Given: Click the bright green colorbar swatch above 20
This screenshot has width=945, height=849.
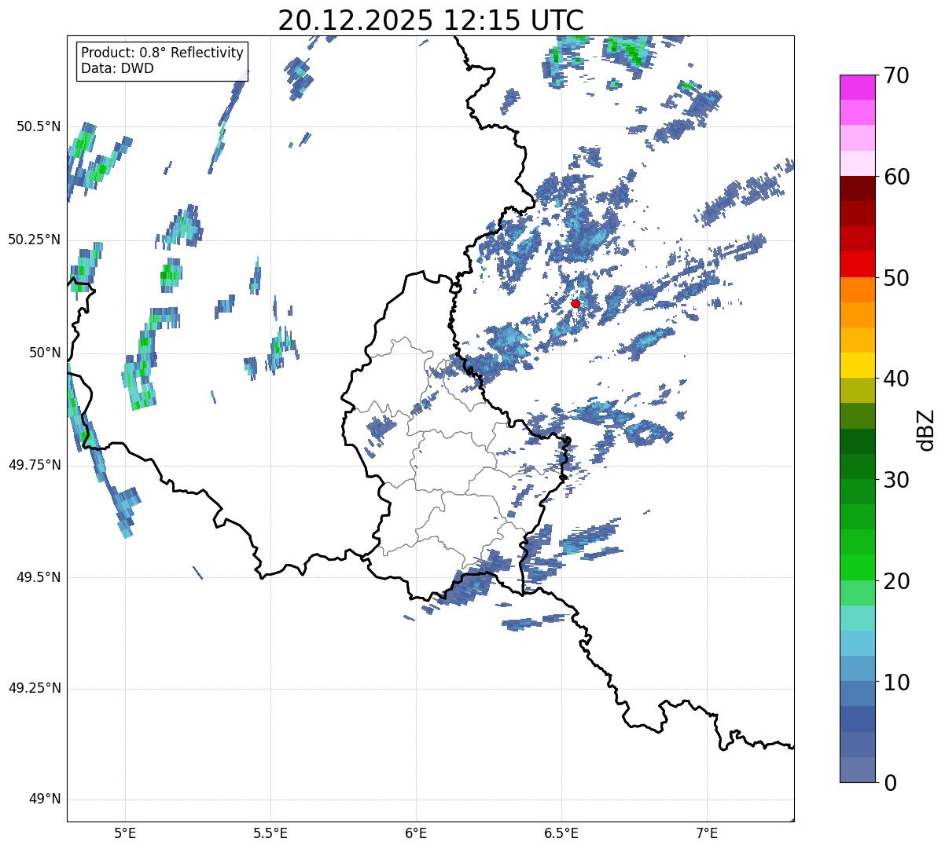Looking at the screenshot, I should (x=858, y=567).
